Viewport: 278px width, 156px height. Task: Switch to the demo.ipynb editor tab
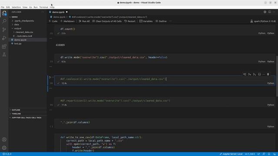[58, 12]
